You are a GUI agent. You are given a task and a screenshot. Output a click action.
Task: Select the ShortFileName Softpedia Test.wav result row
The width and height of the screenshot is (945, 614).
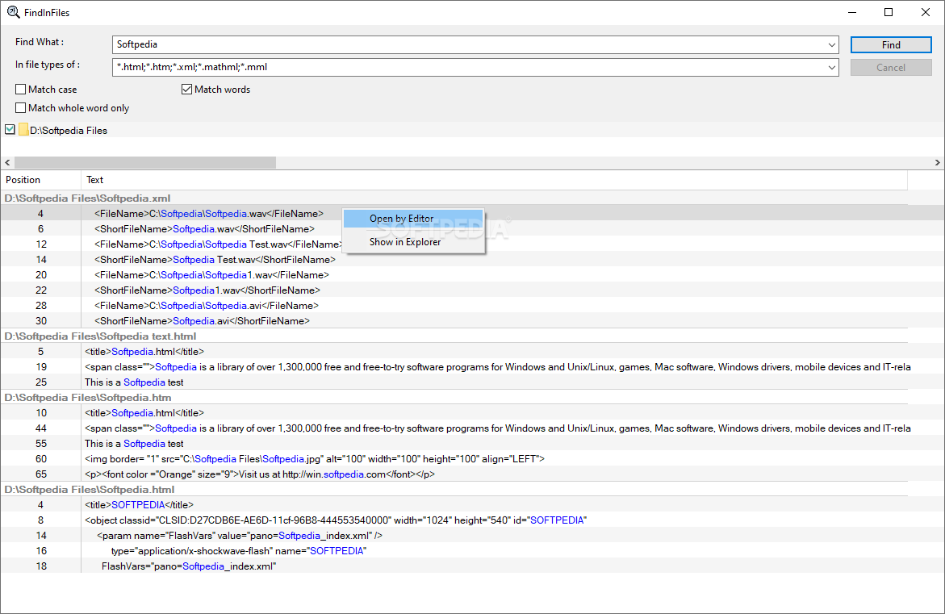coord(473,260)
